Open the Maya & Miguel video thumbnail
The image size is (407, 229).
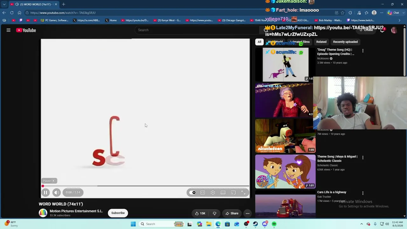[x=285, y=171]
